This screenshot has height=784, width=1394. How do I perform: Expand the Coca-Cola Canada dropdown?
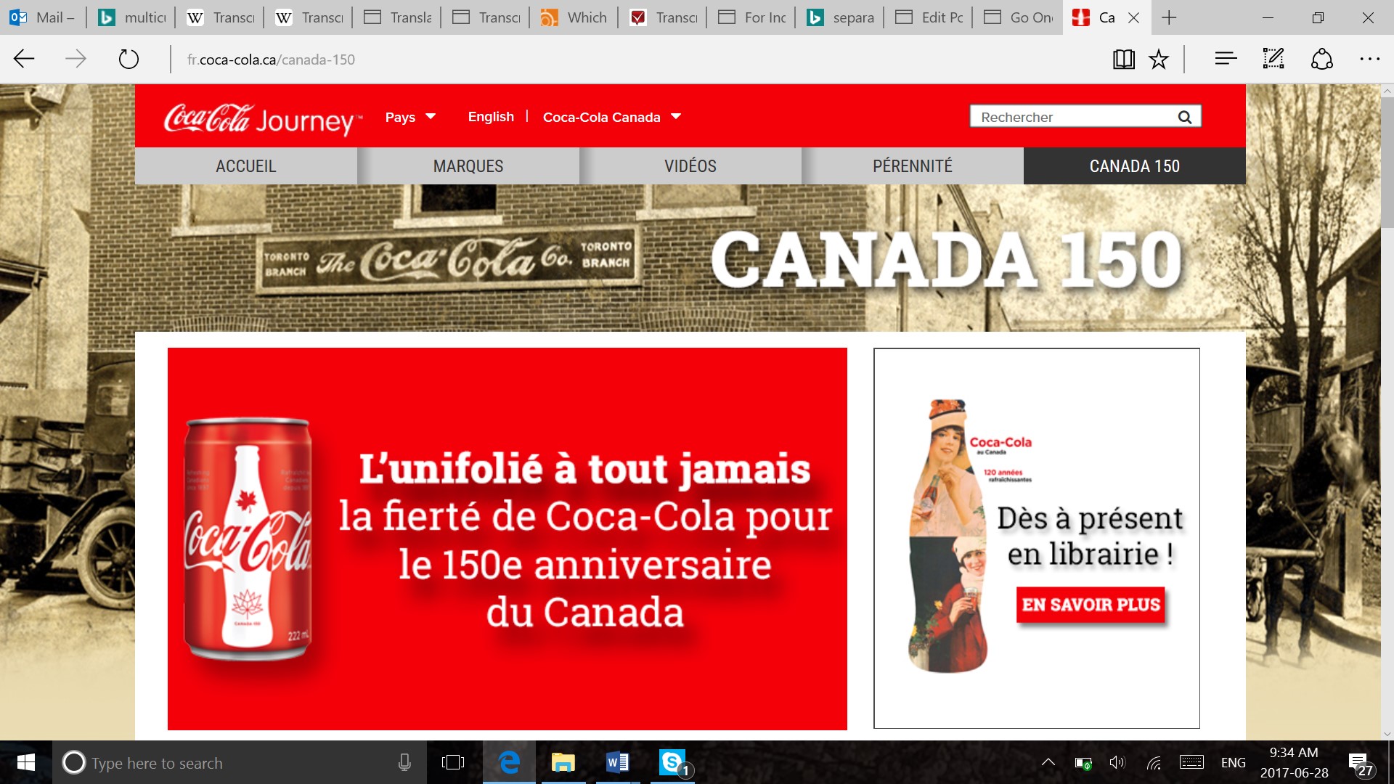click(x=612, y=117)
